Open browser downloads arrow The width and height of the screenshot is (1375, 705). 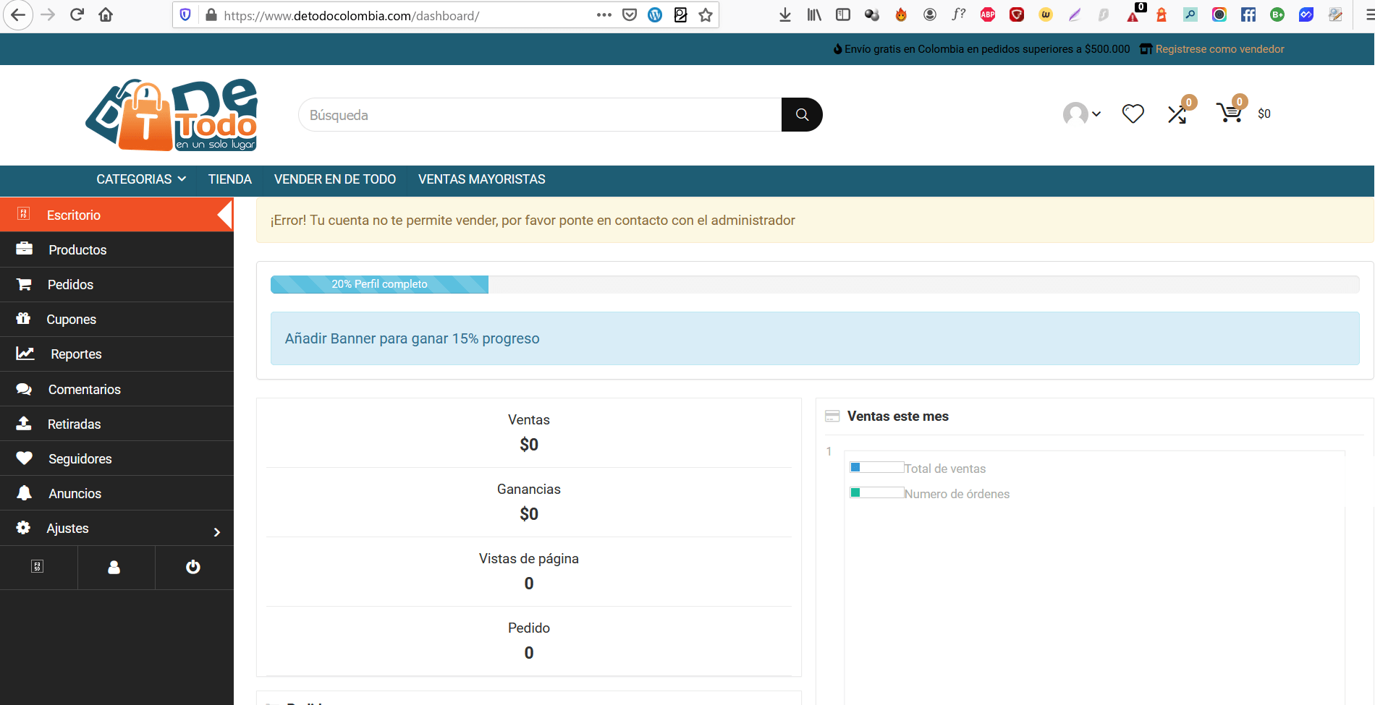coord(785,14)
